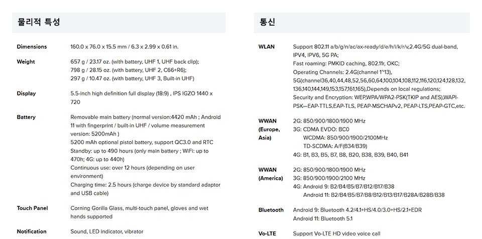Viewport: 482px width, 239px height.
Task: Click the Notification spec label
Action: [32, 231]
